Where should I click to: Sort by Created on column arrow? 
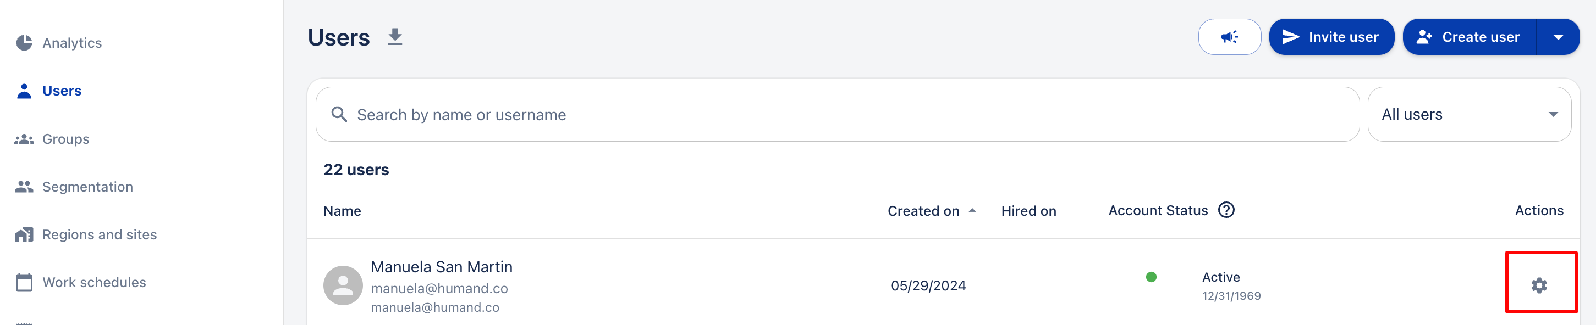point(972,210)
